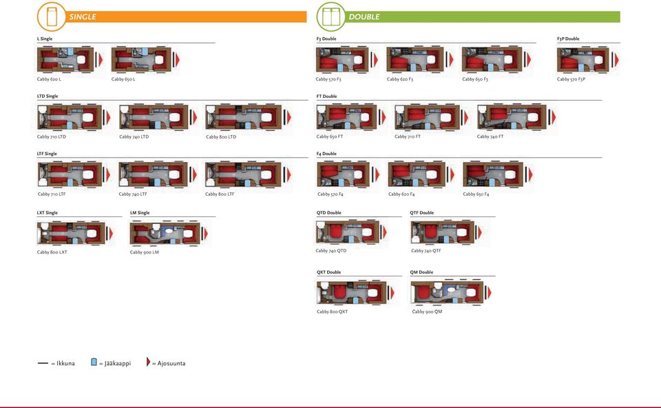View the Cabby 620 F4 floor plan
The image size is (661, 408).
[x=421, y=174]
